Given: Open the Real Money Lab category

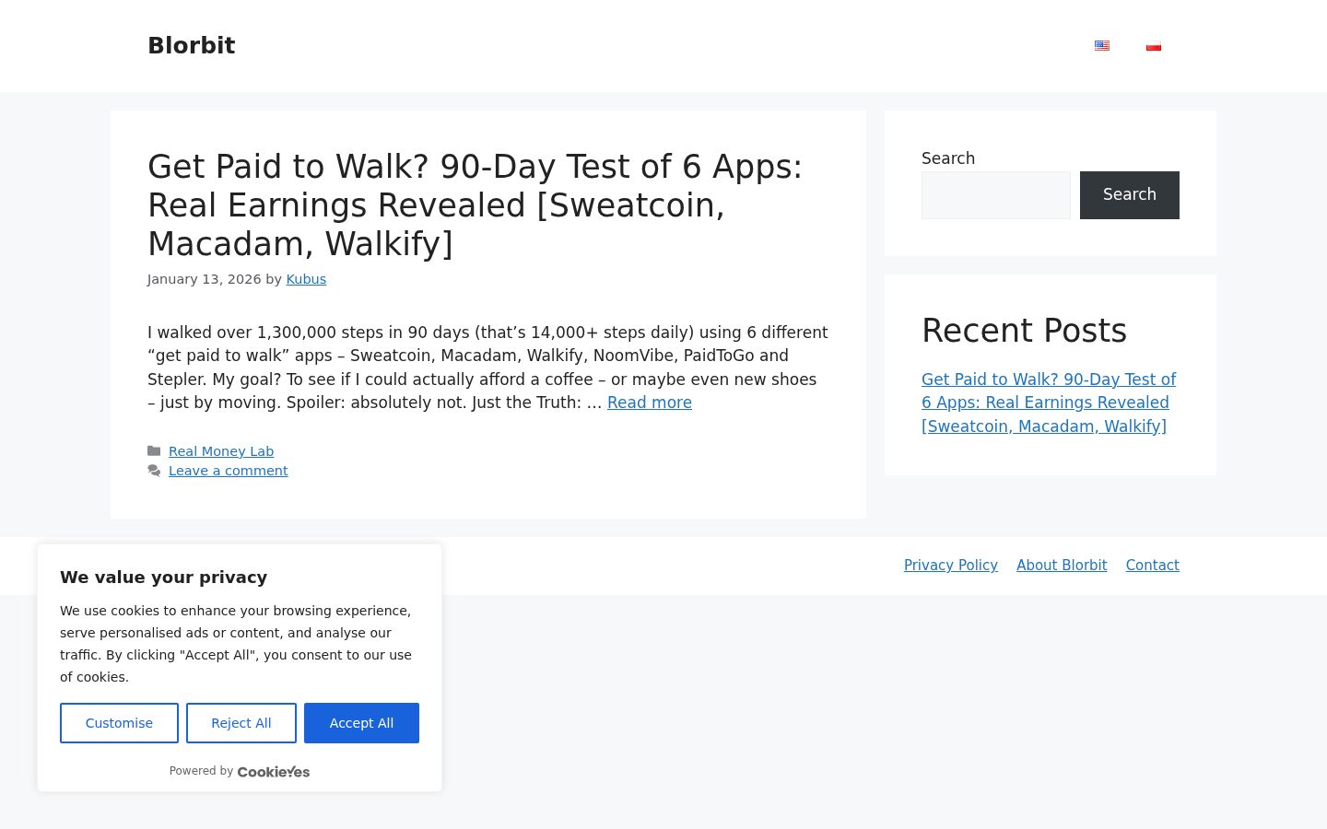Looking at the screenshot, I should coord(221,451).
